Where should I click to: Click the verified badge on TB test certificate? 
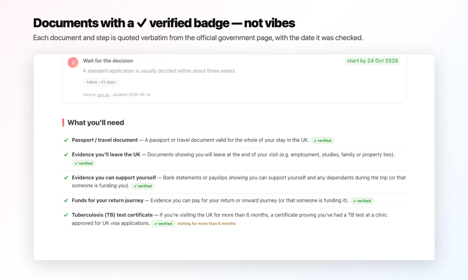[x=163, y=224]
